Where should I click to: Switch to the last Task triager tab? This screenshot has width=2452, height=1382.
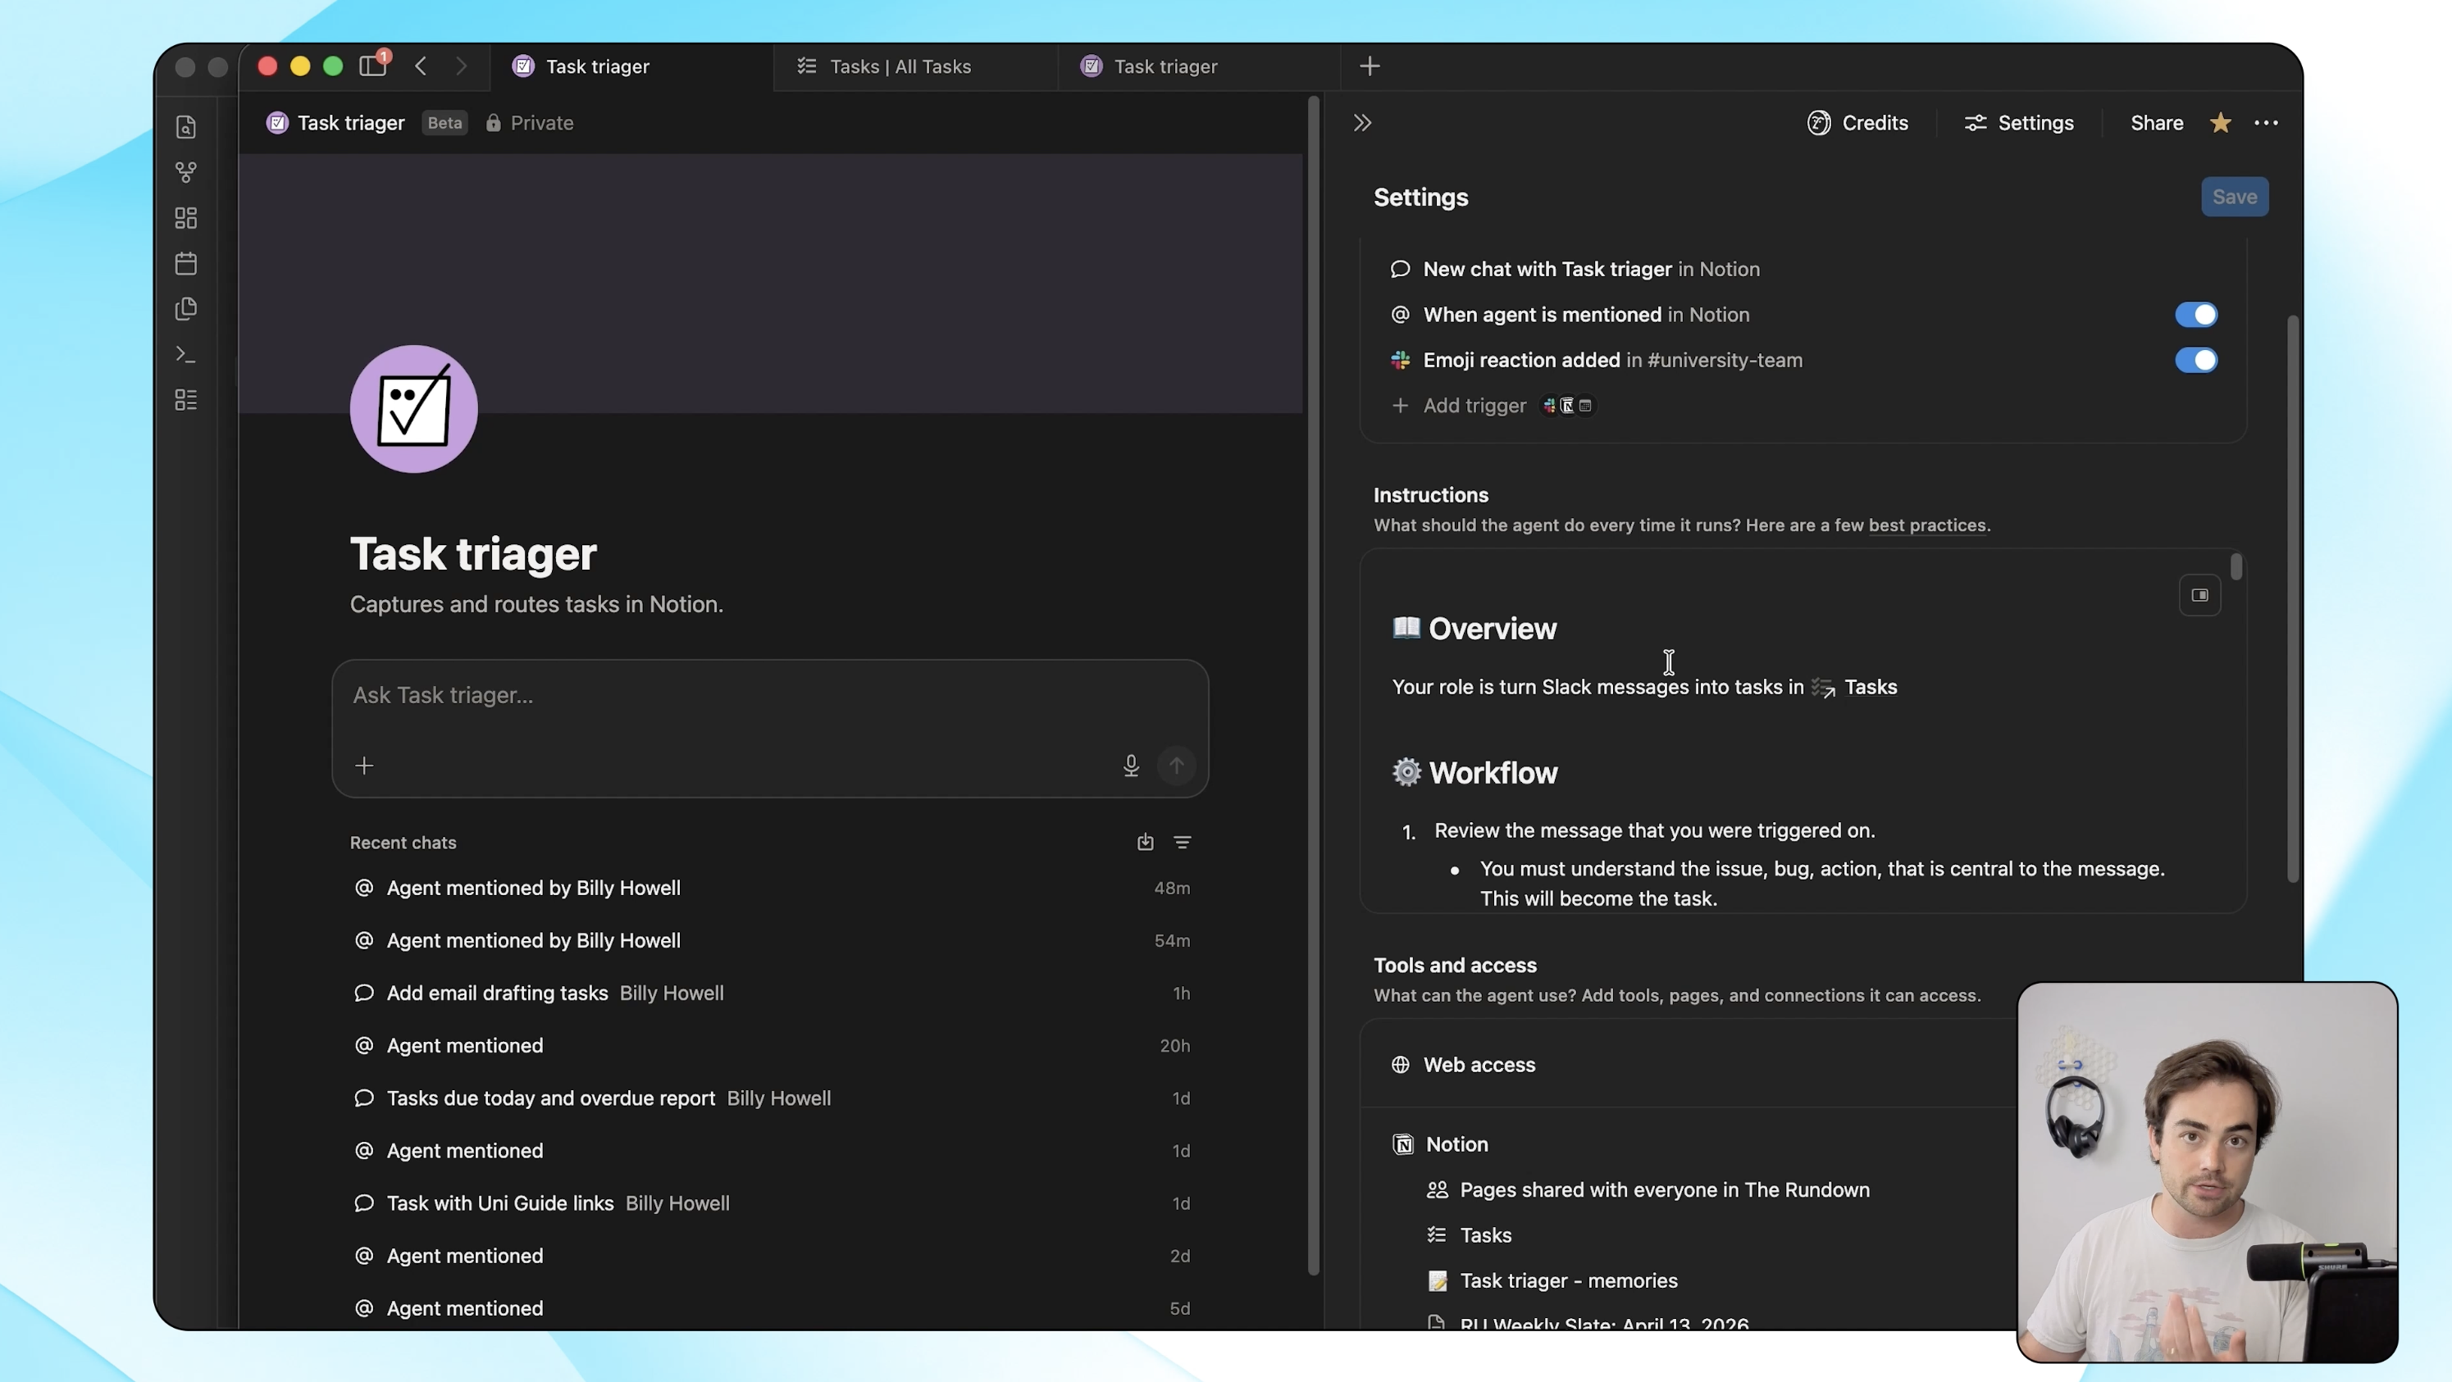[1198, 66]
